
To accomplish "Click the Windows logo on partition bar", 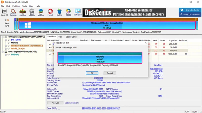I will tap(28, 25).
